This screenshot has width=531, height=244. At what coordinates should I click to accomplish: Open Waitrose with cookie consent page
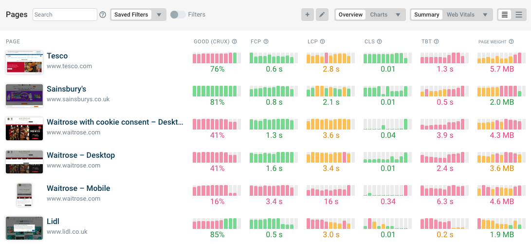(115, 122)
